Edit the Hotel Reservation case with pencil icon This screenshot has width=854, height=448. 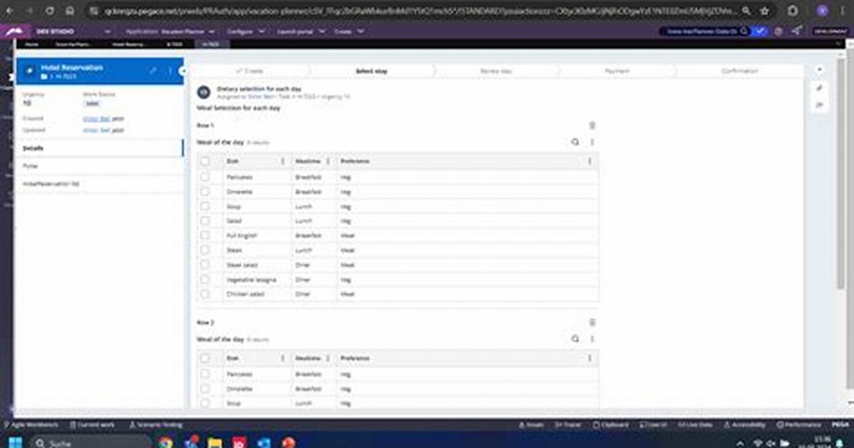tap(153, 71)
